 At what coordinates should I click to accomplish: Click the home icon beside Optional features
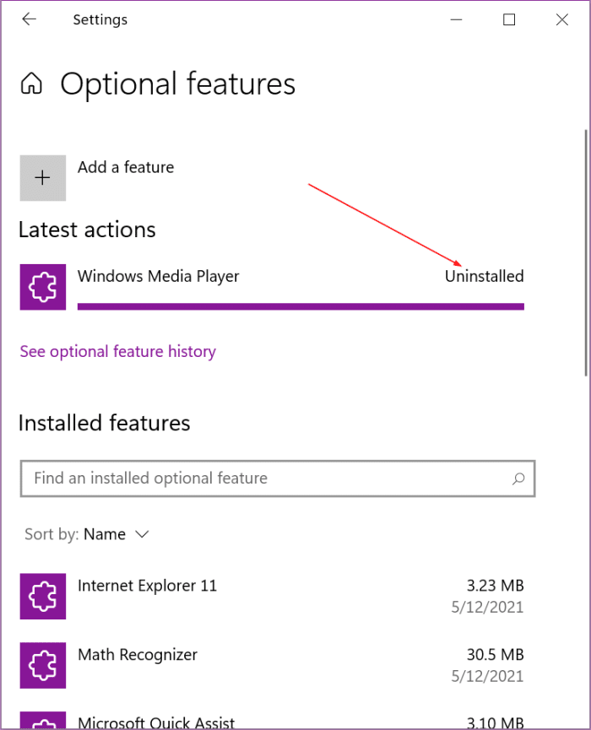tap(30, 84)
